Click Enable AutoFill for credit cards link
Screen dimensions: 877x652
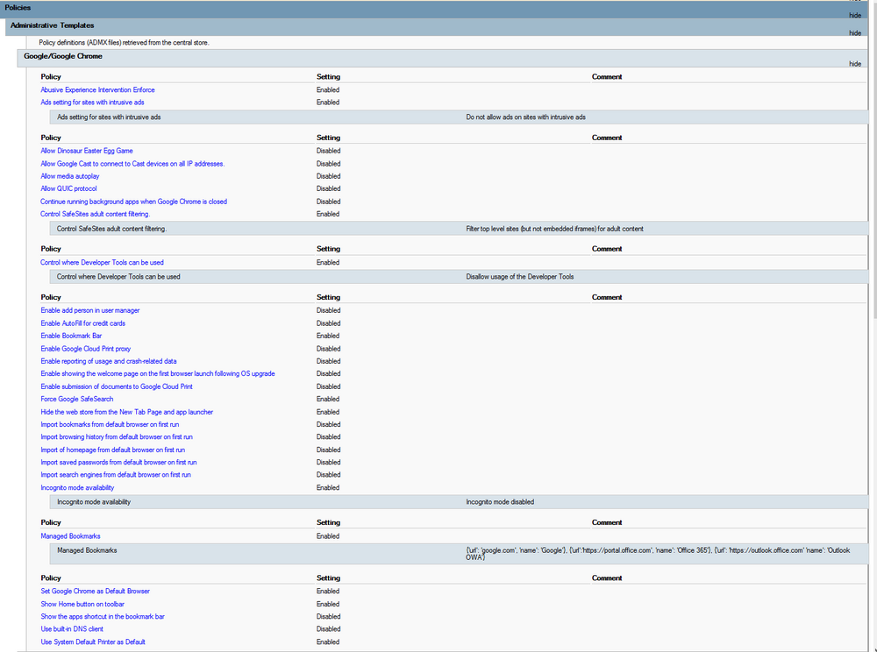82,322
